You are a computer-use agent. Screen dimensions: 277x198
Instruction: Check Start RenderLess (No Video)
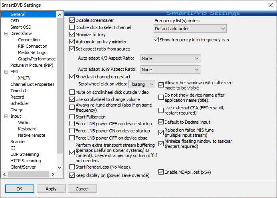click(x=72, y=167)
